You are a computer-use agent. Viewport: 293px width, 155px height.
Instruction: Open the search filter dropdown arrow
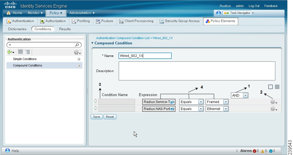[x=10, y=45]
